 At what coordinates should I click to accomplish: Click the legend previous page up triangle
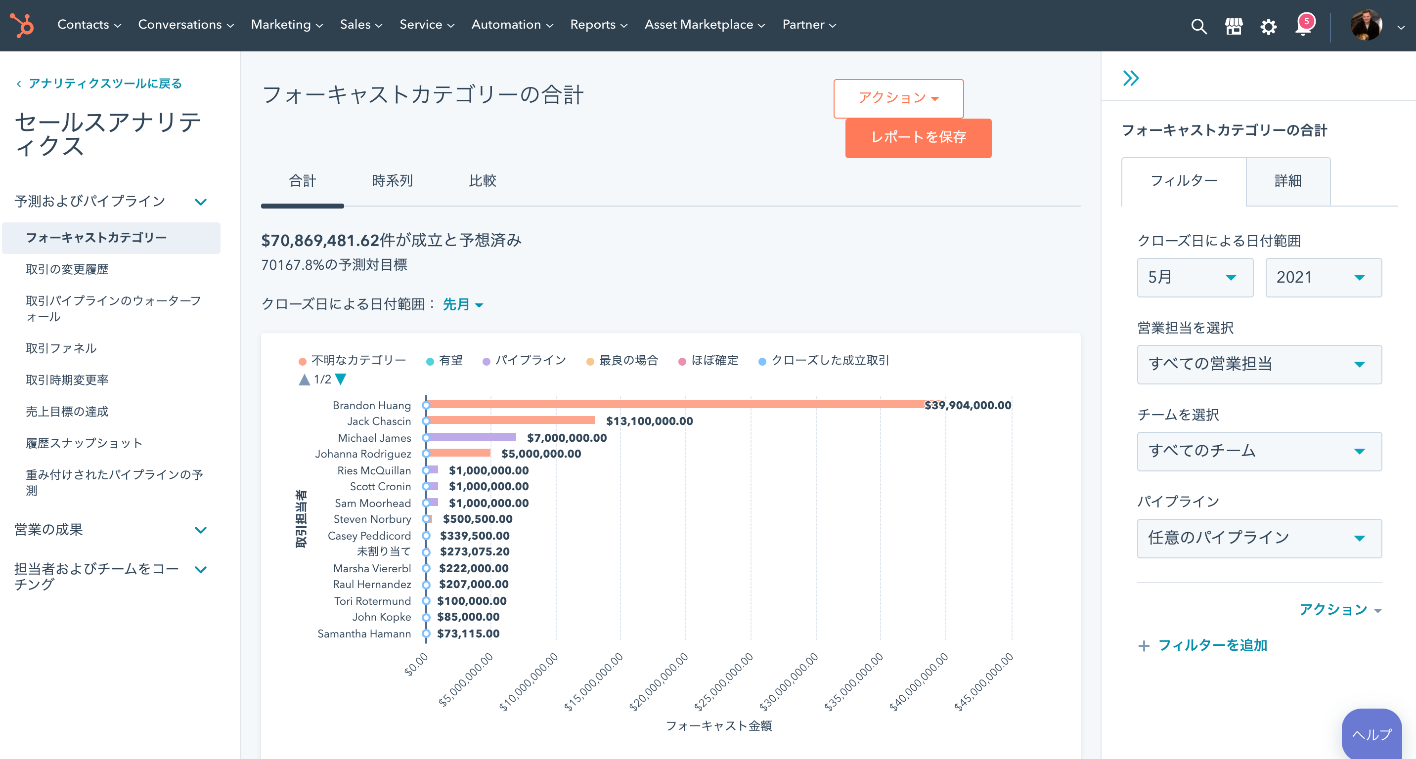[304, 379]
